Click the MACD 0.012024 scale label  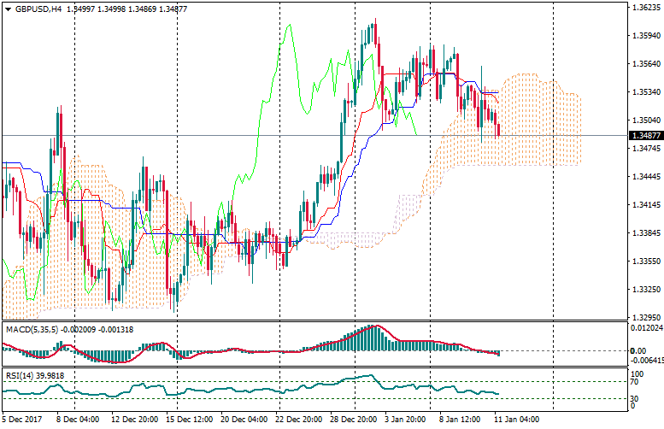tap(645, 326)
